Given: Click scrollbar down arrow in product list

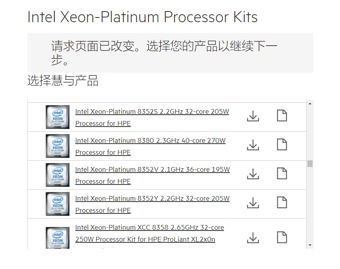Looking at the screenshot, I should point(310,245).
